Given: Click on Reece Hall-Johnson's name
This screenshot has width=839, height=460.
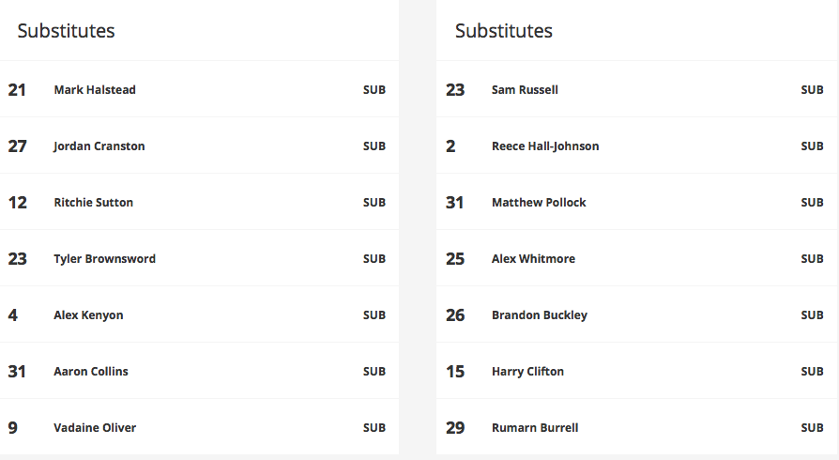Looking at the screenshot, I should [545, 146].
